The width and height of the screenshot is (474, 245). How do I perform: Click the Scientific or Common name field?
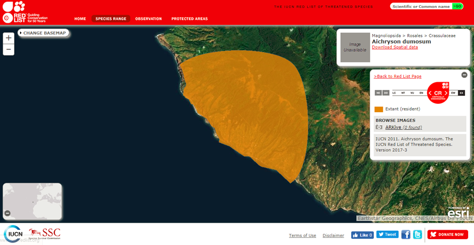421,6
